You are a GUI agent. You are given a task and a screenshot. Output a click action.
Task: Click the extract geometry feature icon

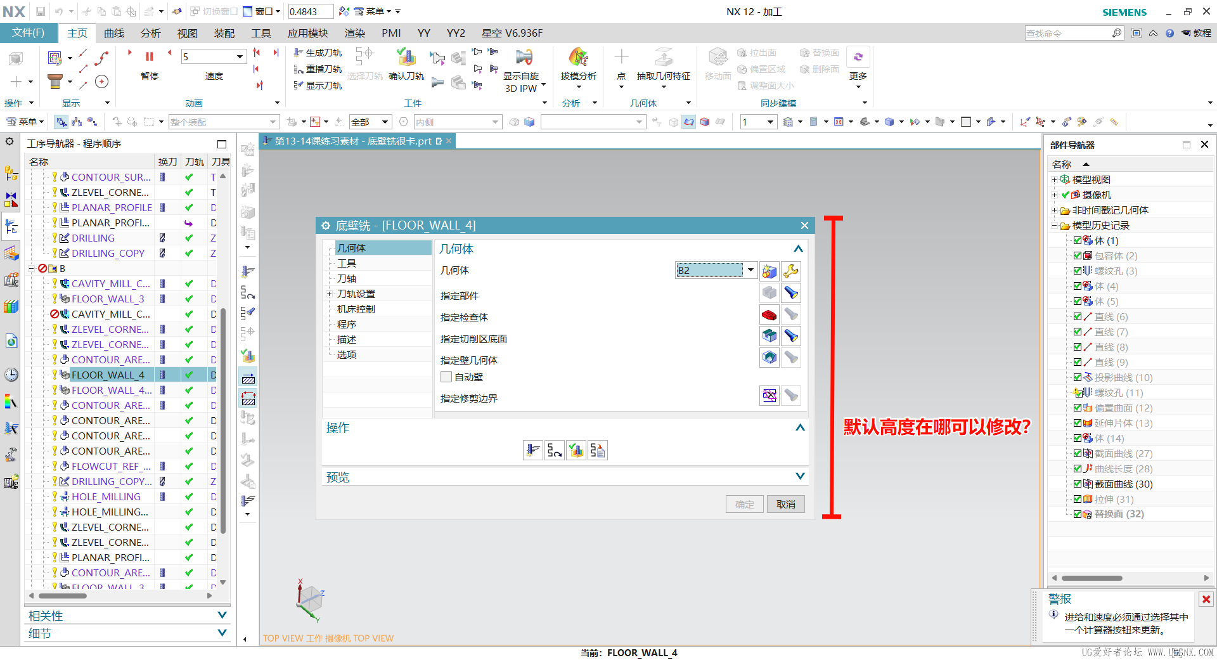[664, 57]
